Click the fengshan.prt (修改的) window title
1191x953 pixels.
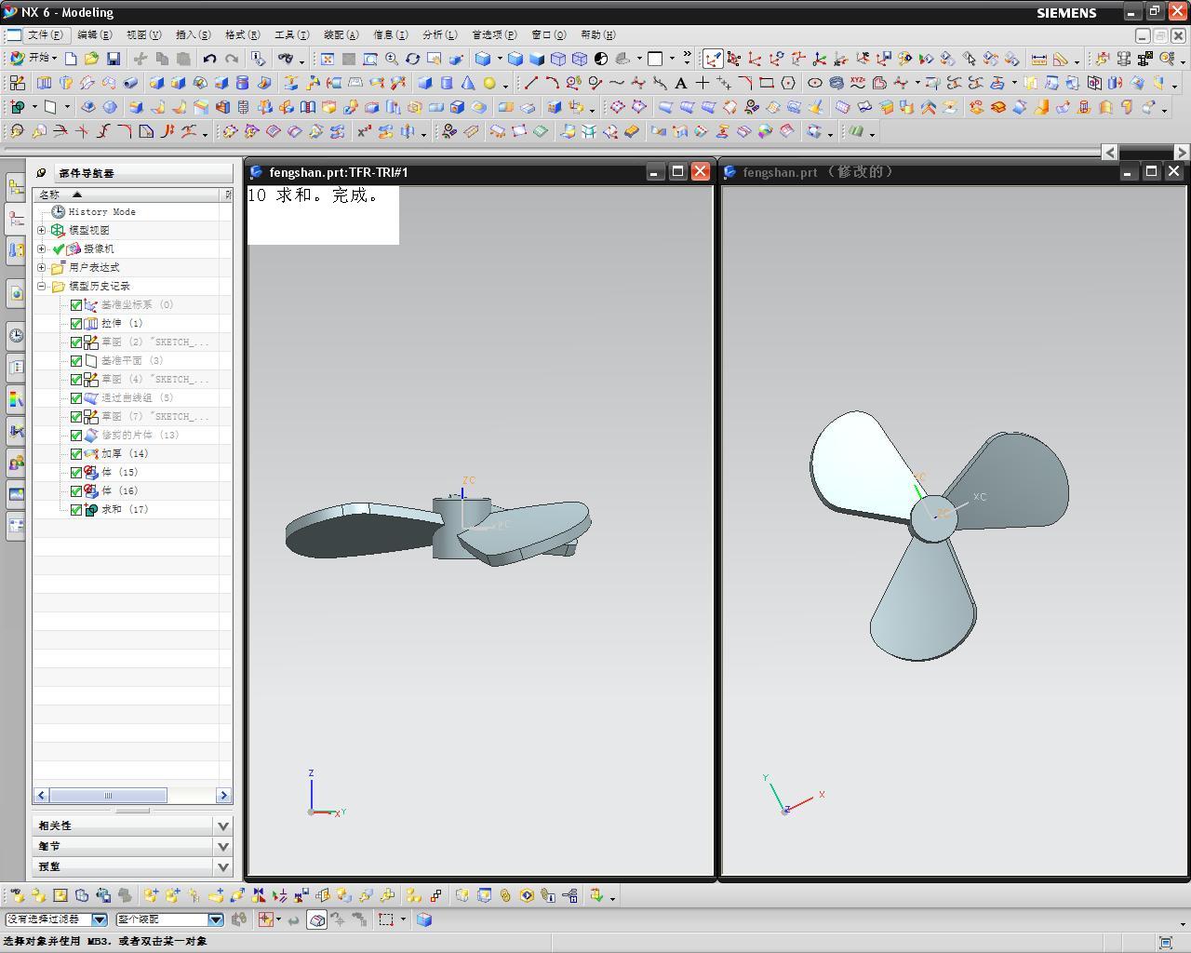tap(818, 172)
